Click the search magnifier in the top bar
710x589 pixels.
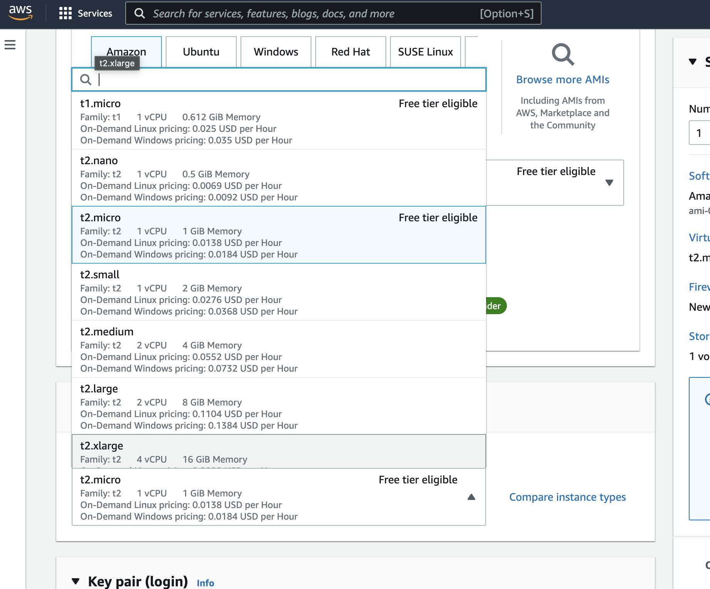140,13
